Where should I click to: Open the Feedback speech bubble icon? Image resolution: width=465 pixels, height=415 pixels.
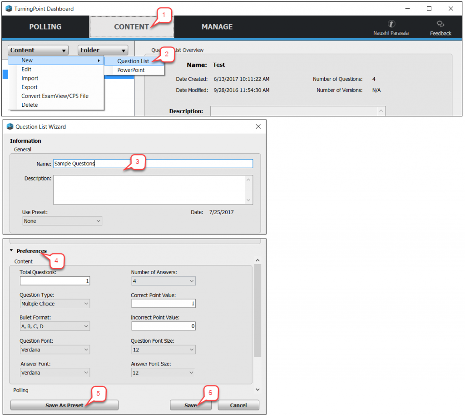440,24
